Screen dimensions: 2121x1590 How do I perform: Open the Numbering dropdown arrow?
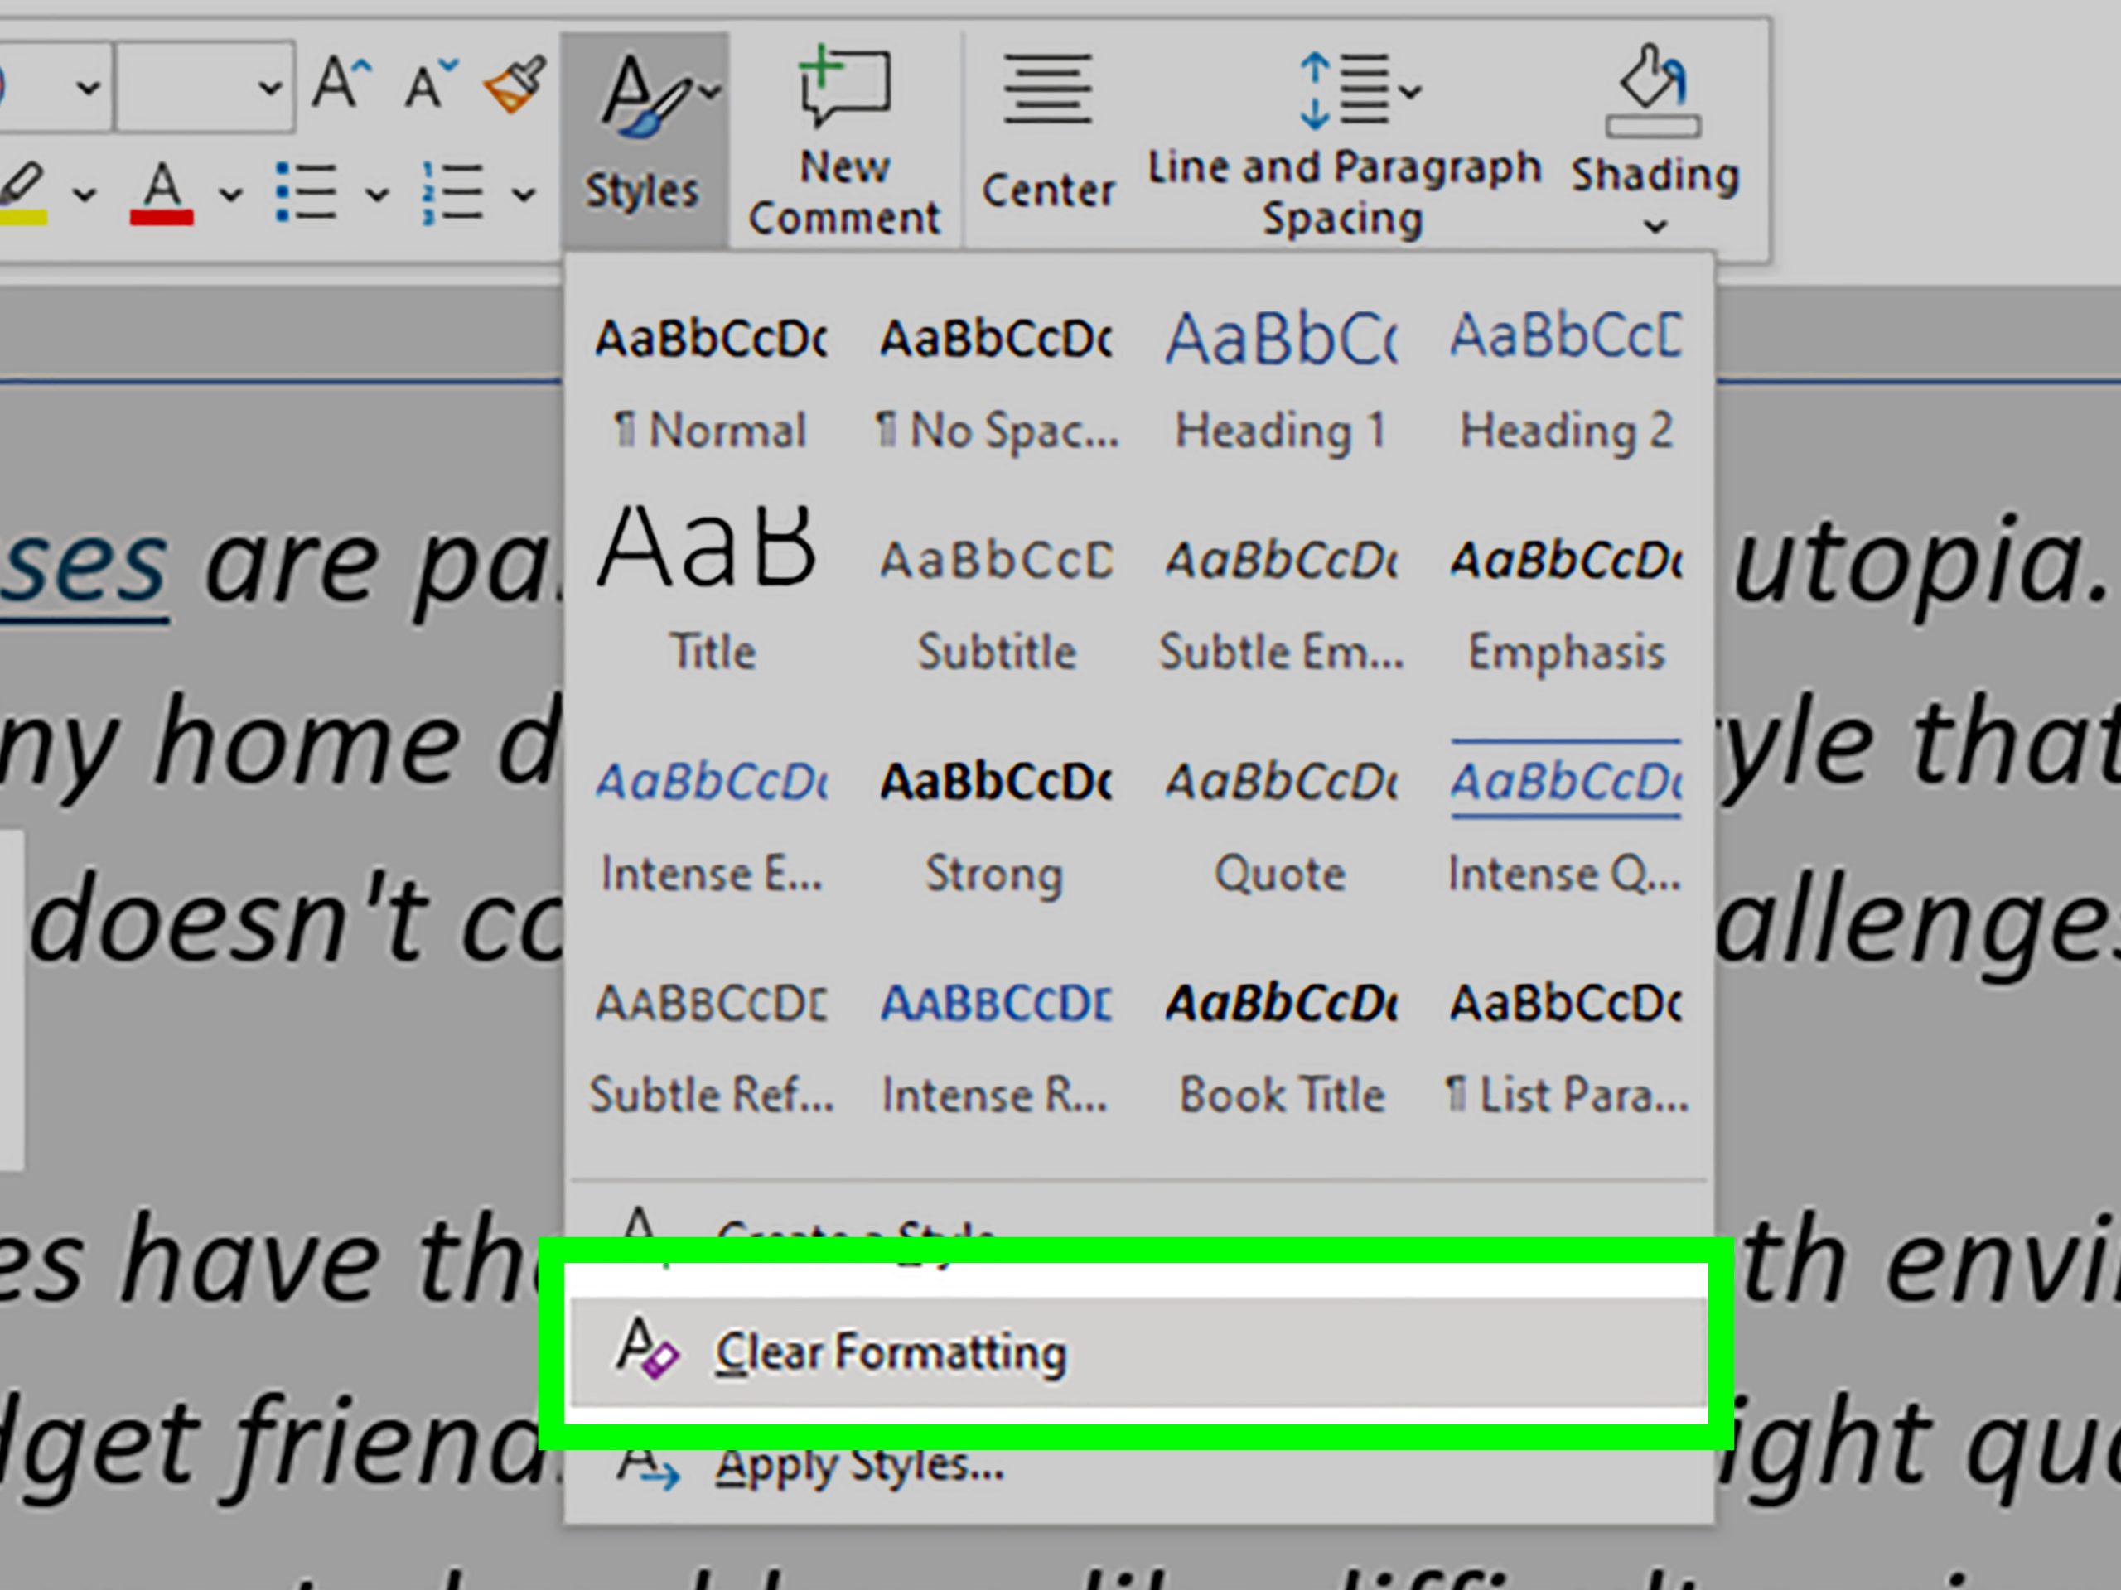coord(523,195)
